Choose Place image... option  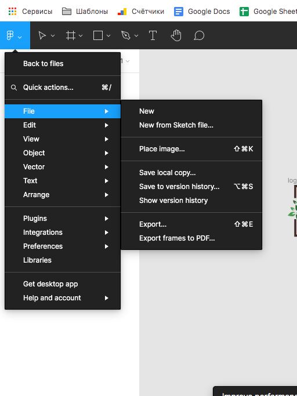point(191,149)
